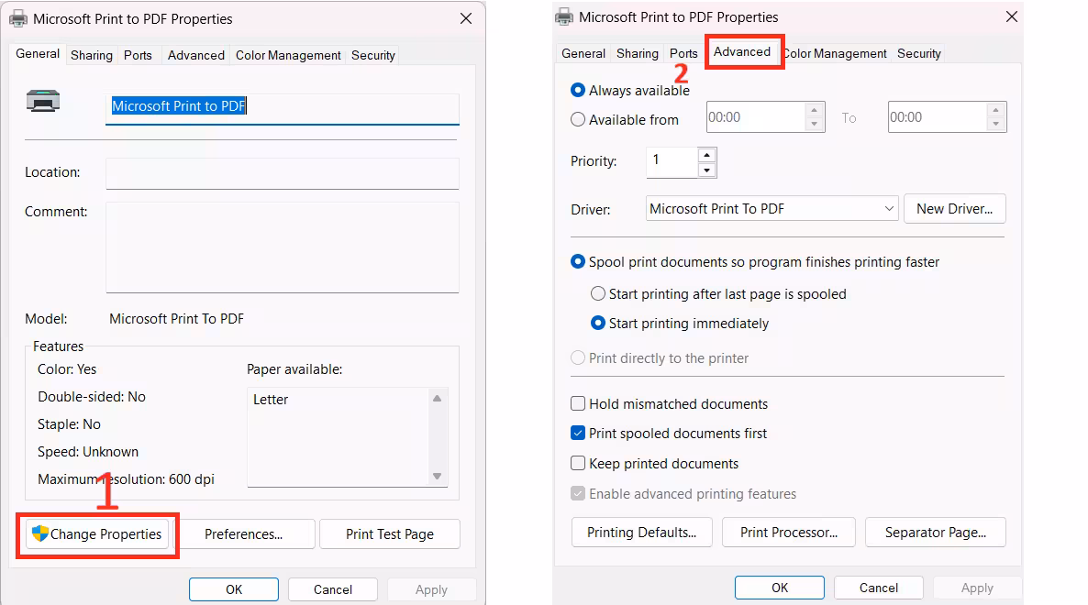Switch to Ports tab in right window
Image resolution: width=1088 pixels, height=605 pixels.
click(x=683, y=53)
